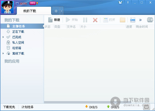
Task: Expand the toolbar overflow chevron
Action: click(x=140, y=20)
